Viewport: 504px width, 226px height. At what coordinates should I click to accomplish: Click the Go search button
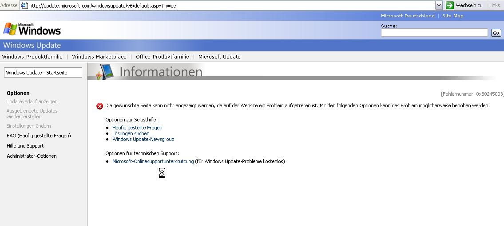click(496, 33)
